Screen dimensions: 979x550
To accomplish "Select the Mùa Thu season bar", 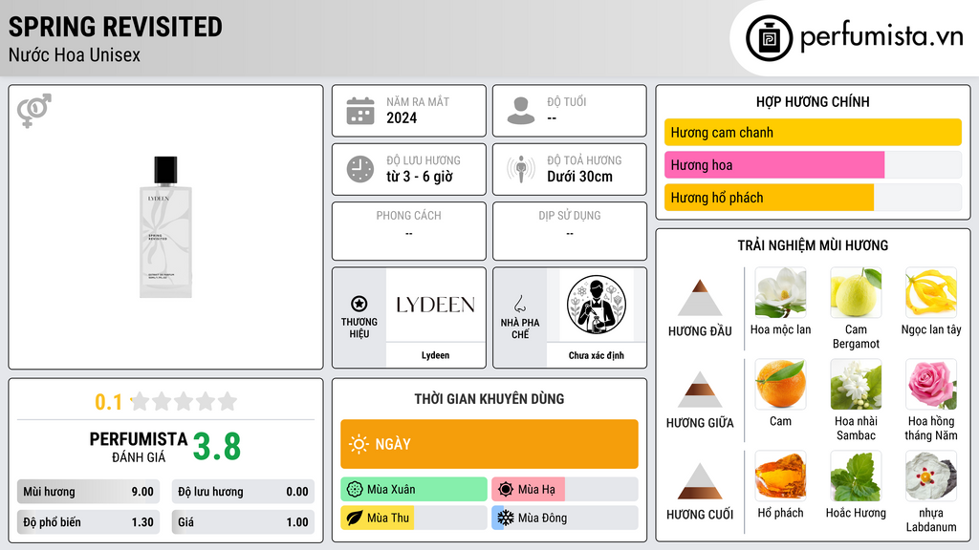I will pyautogui.click(x=414, y=518).
